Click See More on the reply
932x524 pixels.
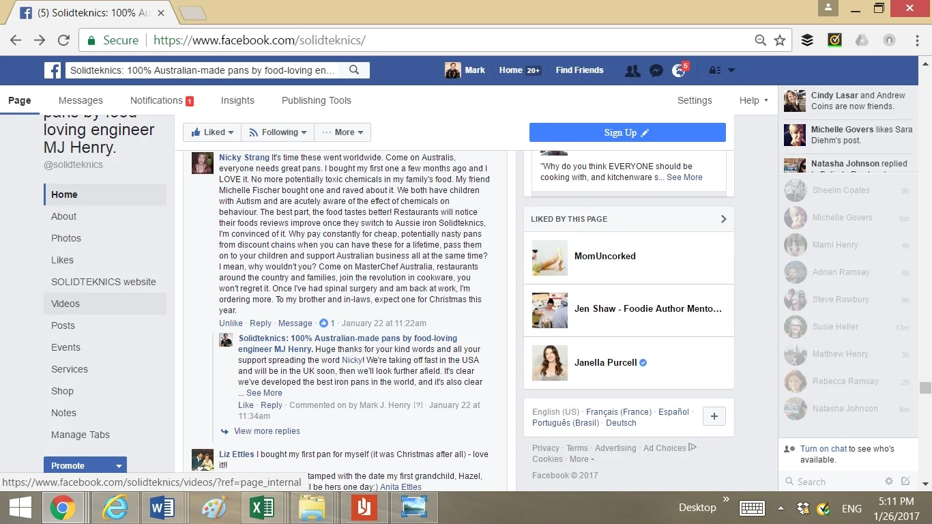pyautogui.click(x=264, y=393)
